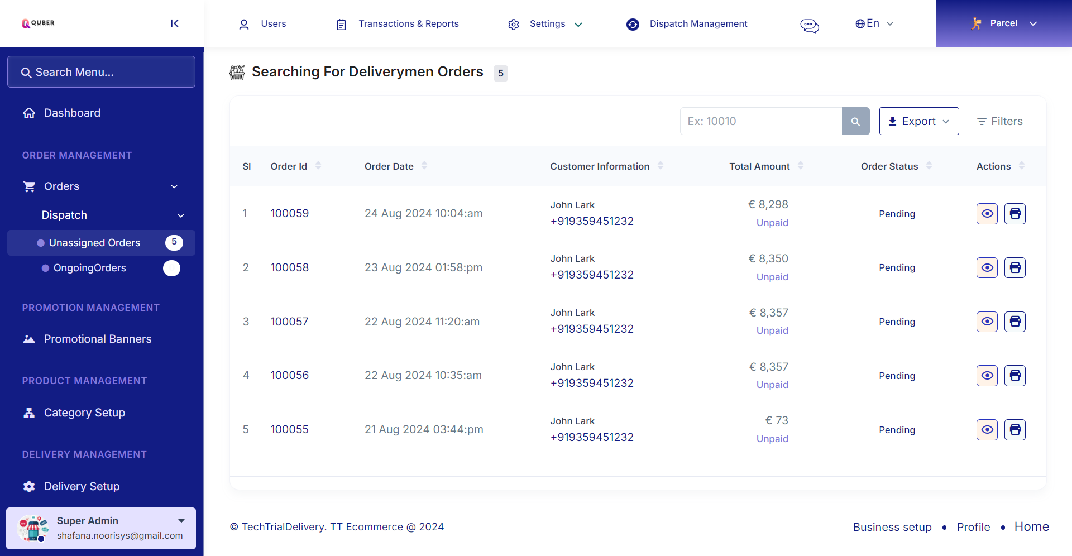Click the eye icon for order 100058
1072x556 pixels.
tap(987, 267)
